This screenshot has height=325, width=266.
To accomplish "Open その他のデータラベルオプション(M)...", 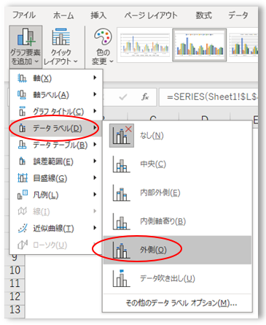I will [181, 303].
